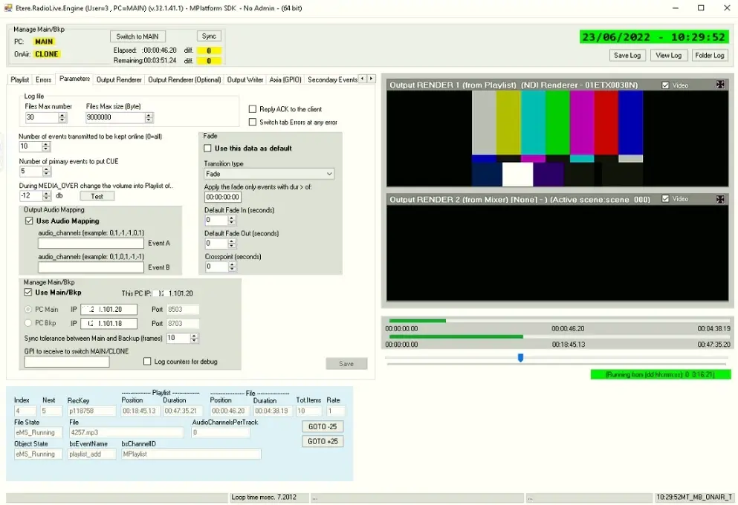Expand Output RENDER 1 preview to fullscreen
This screenshot has width=738, height=505.
[x=720, y=85]
